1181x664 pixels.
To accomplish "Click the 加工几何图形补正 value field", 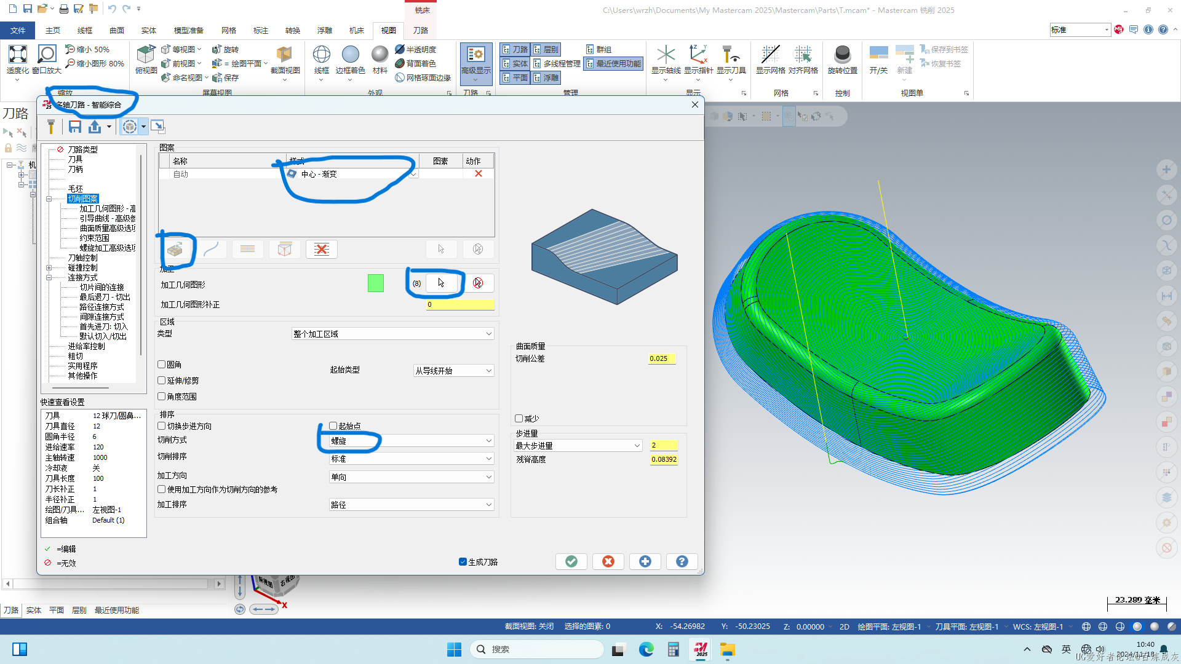I will coord(460,304).
